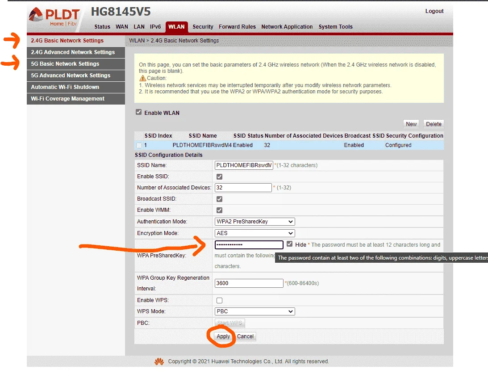The height and width of the screenshot is (374, 488).
Task: Click the SSID Configuration Details heading
Action: coord(169,155)
